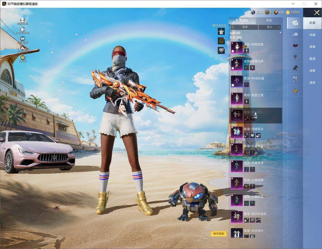Image resolution: width=322 pixels, height=249 pixels.
Task: Click the 套装-土曜战麒 name text
Action: (x=254, y=180)
